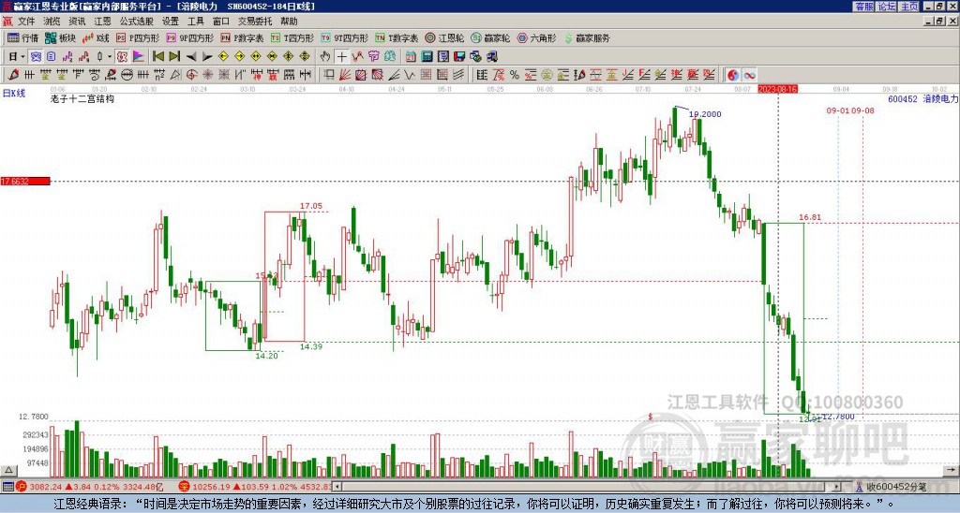Screen dimensions: 960x513
Task: Open the calculator icon
Action: pos(427,57)
